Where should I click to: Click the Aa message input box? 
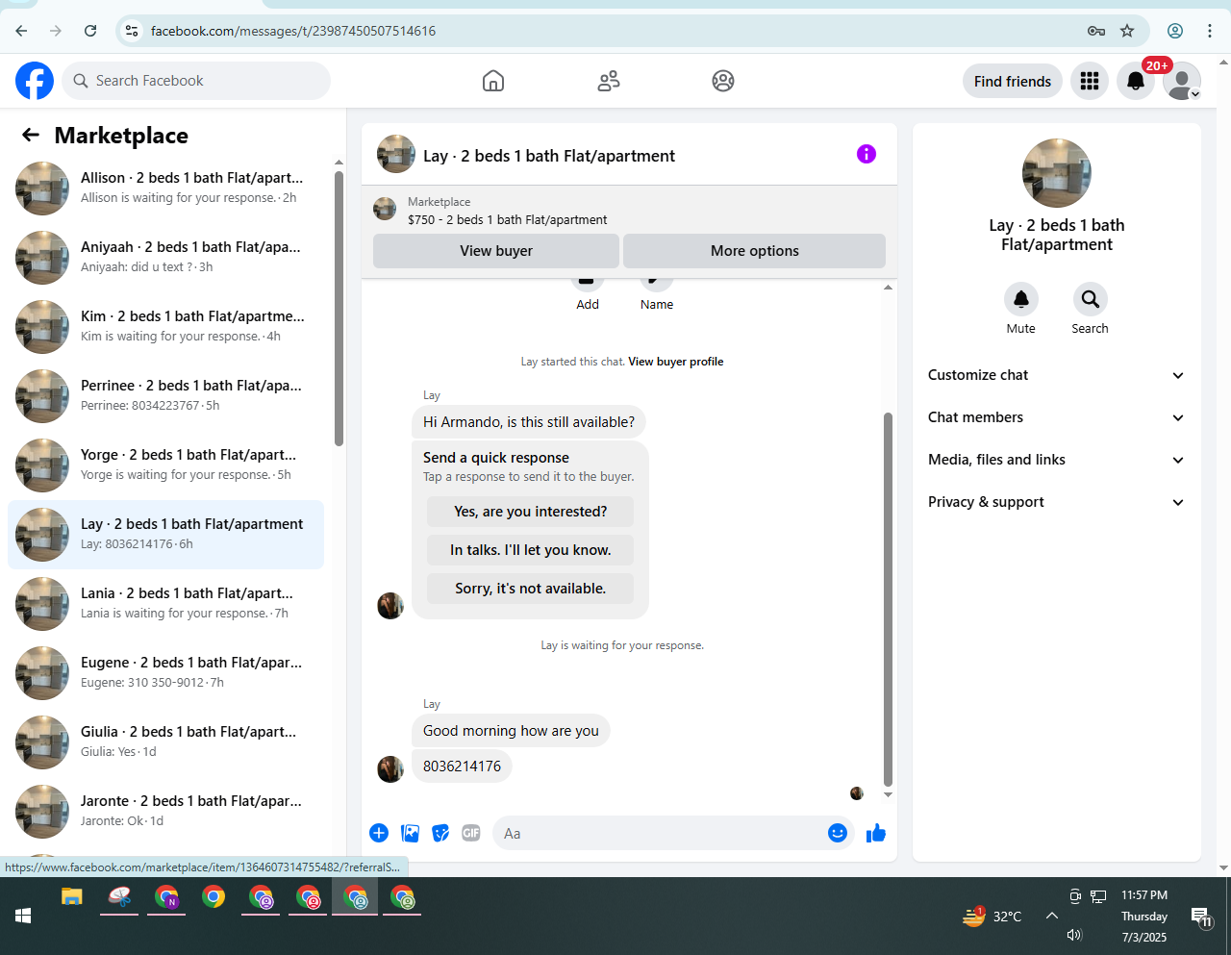660,833
